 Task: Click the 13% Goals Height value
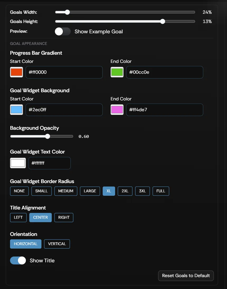[207, 21]
